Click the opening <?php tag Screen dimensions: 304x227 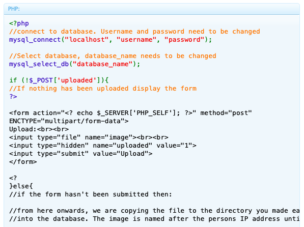coord(19,23)
